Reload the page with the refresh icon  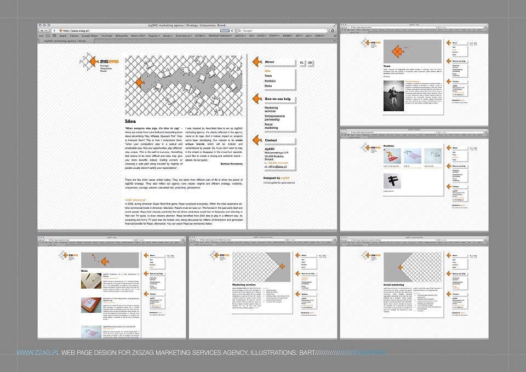click(x=232, y=31)
